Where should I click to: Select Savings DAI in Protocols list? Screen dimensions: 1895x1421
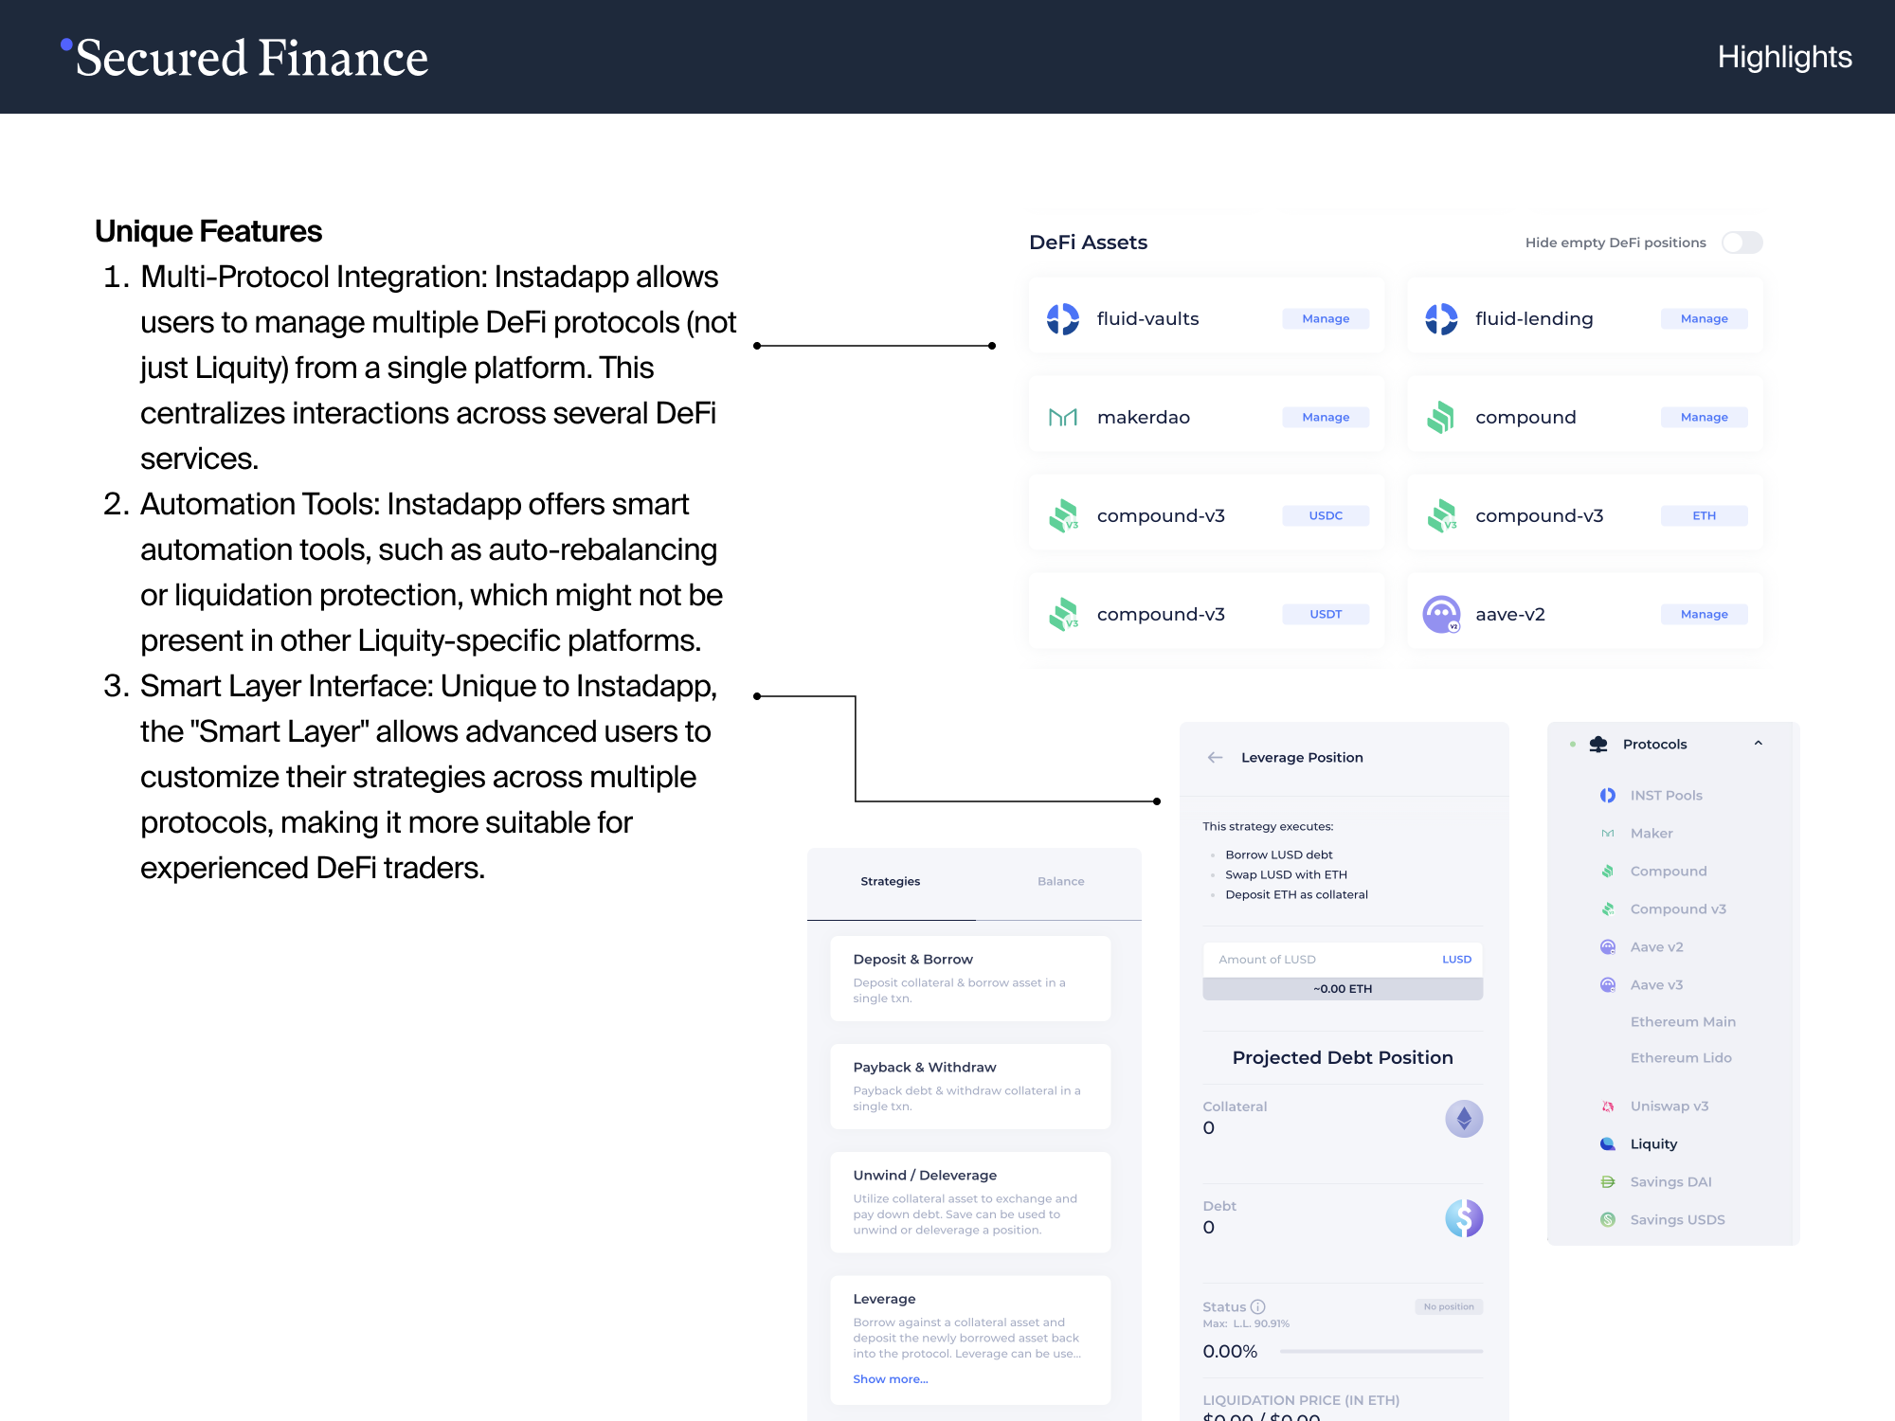click(x=1670, y=1182)
